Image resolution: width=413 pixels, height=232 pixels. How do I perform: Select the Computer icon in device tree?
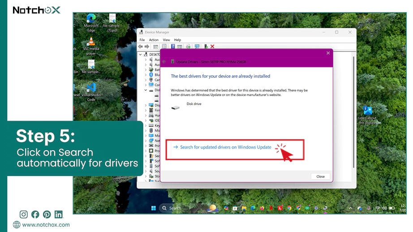coord(151,85)
